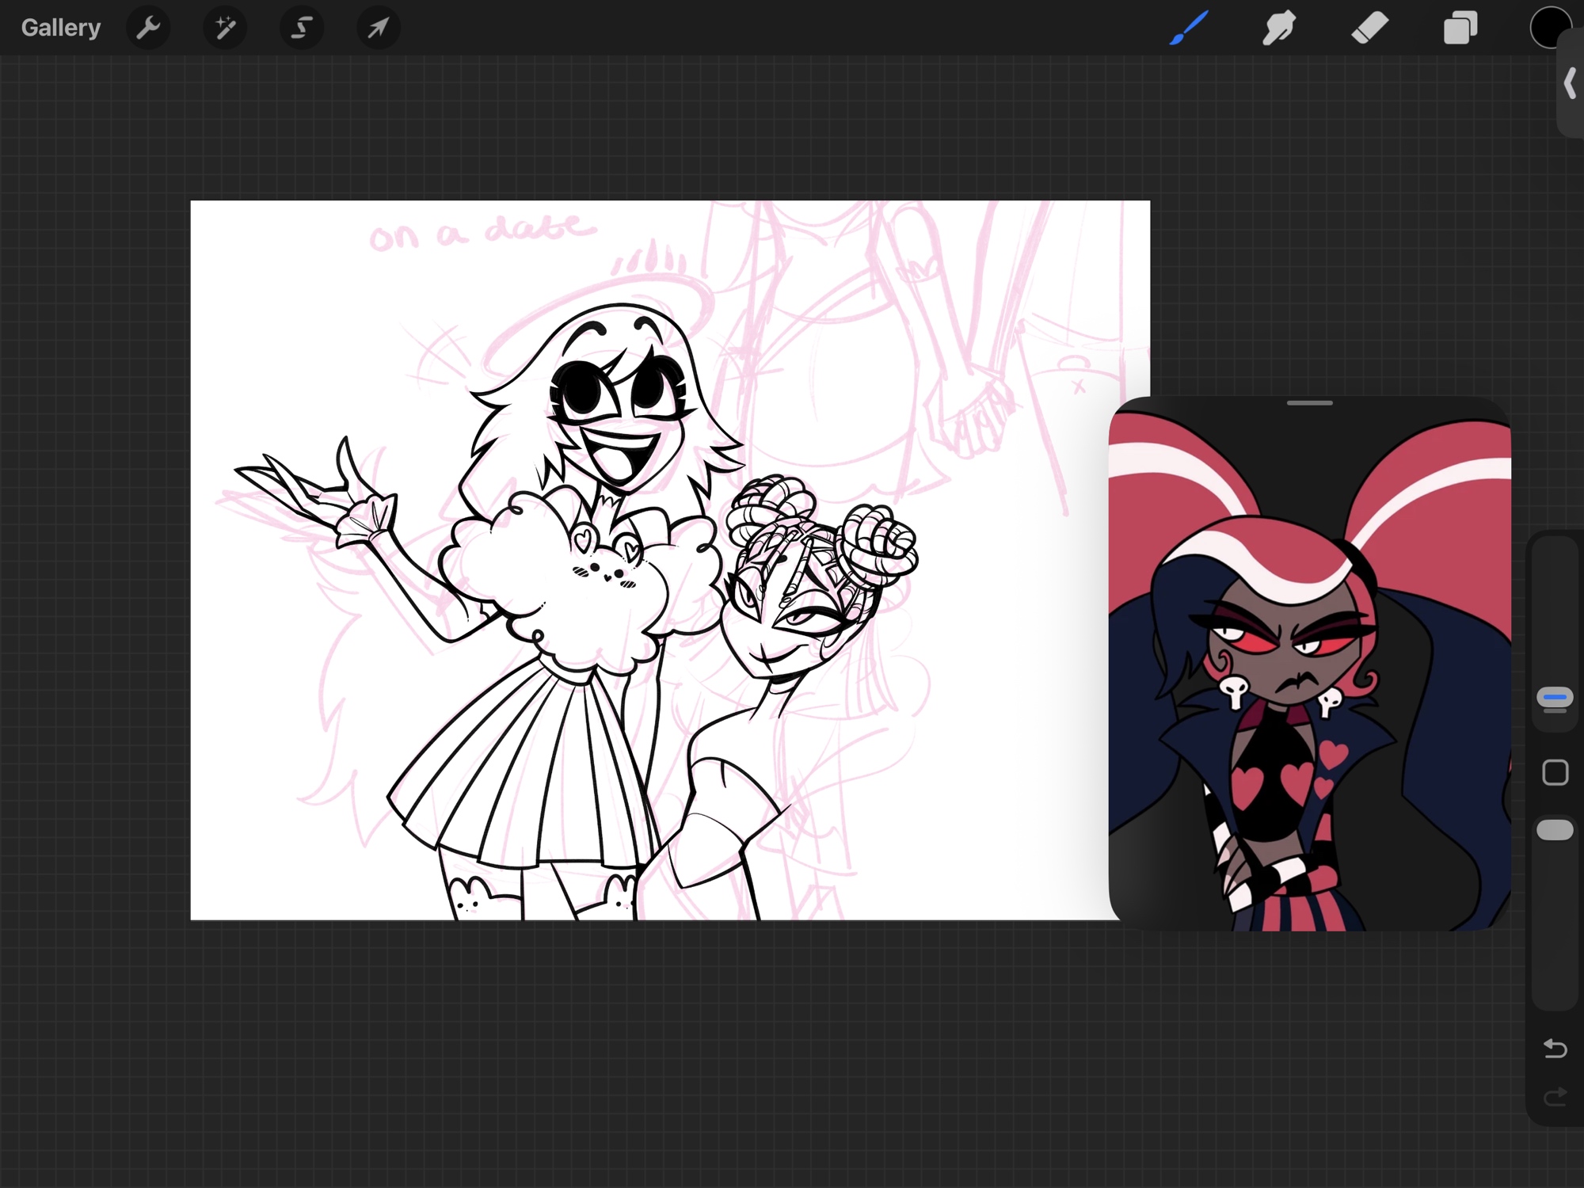Click the brush size slider handle
Viewport: 1584px width, 1188px height.
pos(1555,698)
